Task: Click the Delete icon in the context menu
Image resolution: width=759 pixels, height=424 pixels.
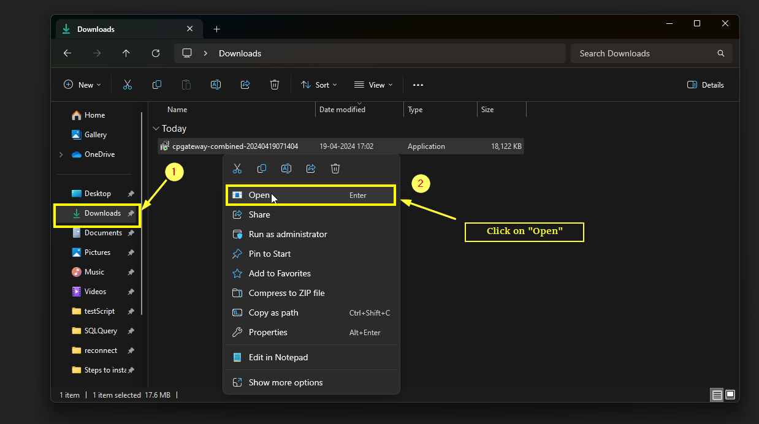Action: pyautogui.click(x=335, y=168)
